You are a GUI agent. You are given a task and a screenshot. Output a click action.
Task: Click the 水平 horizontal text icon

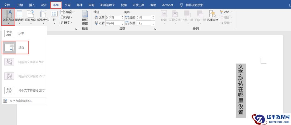click(x=9, y=34)
